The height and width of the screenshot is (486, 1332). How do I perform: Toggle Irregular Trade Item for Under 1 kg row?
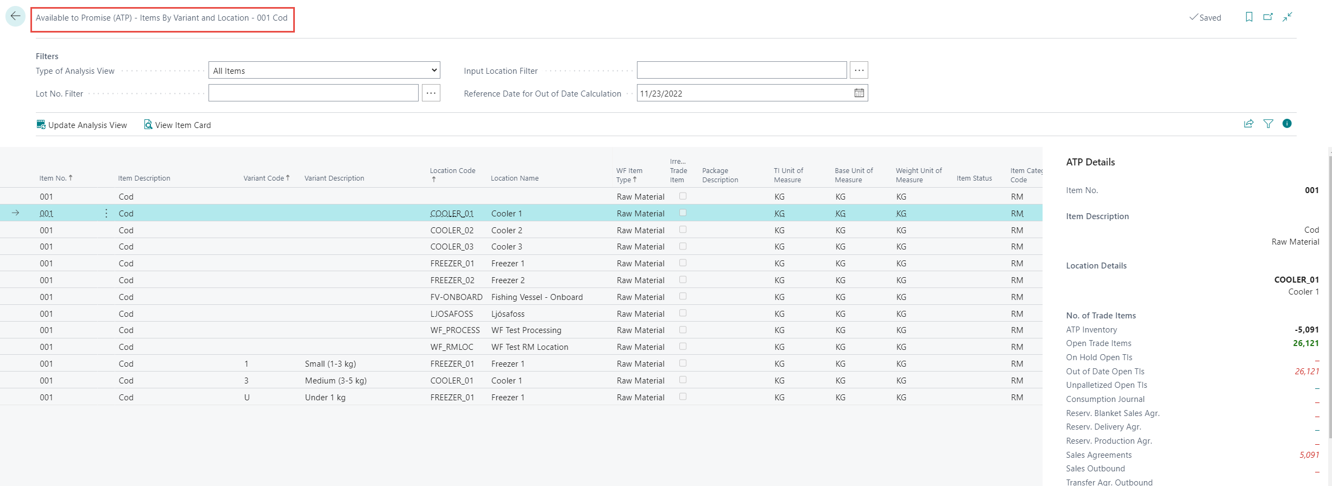pyautogui.click(x=683, y=397)
